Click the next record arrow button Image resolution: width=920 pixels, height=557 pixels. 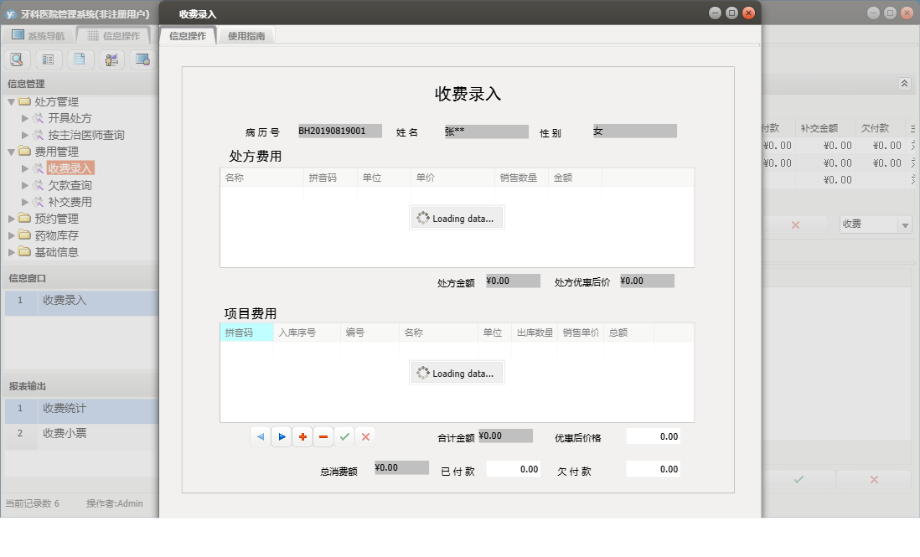pos(282,436)
